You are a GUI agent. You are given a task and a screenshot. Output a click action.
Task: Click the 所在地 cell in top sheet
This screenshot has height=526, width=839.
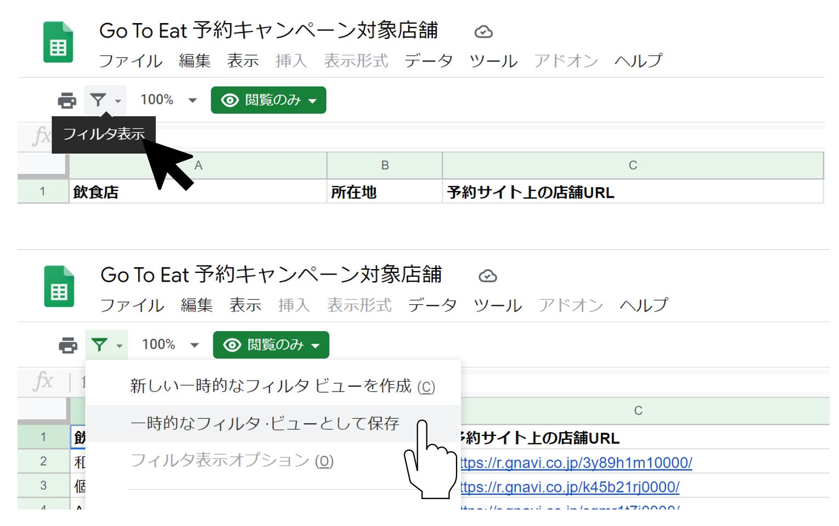(x=385, y=192)
